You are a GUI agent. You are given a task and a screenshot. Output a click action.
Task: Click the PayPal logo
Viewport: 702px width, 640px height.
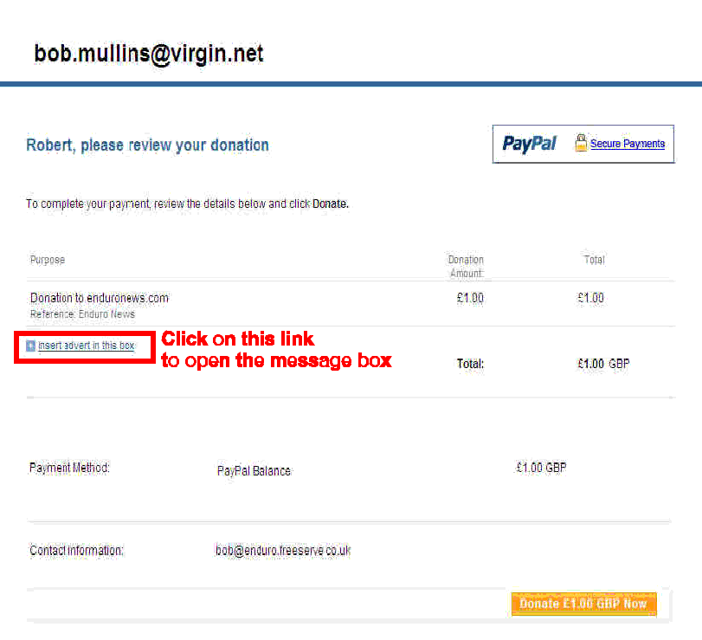pos(529,144)
